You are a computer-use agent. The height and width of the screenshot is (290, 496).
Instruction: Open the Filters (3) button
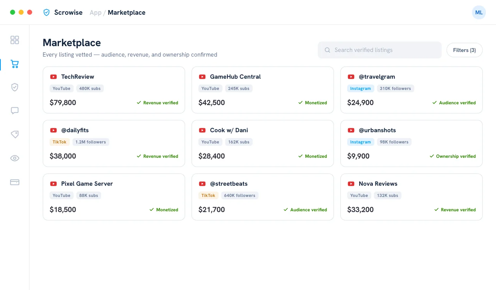click(465, 50)
